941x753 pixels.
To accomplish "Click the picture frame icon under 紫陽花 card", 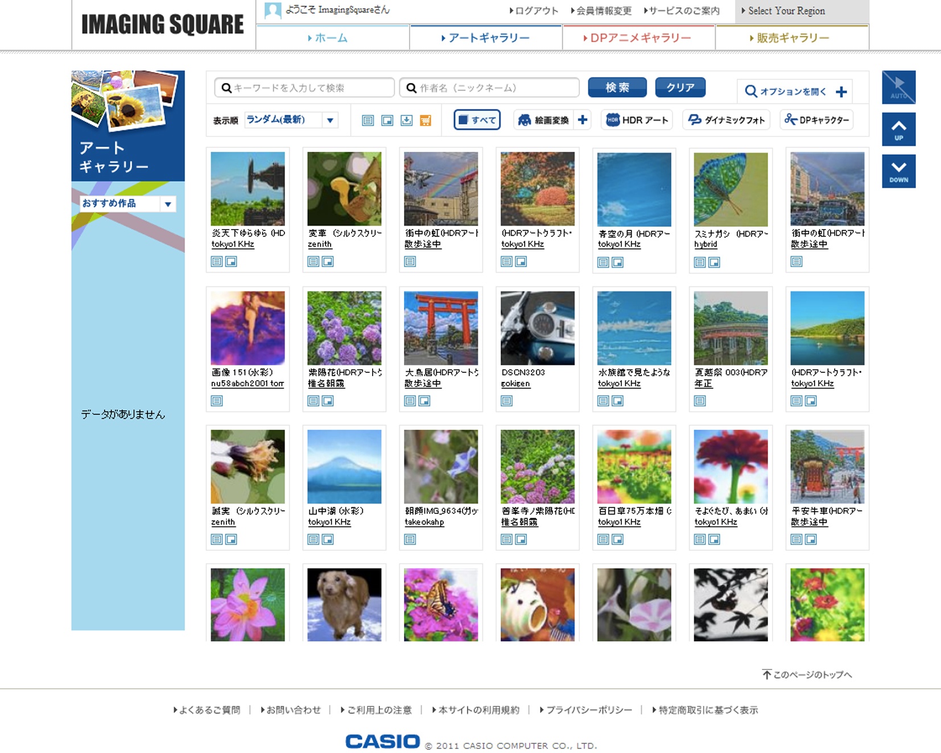I will click(328, 401).
